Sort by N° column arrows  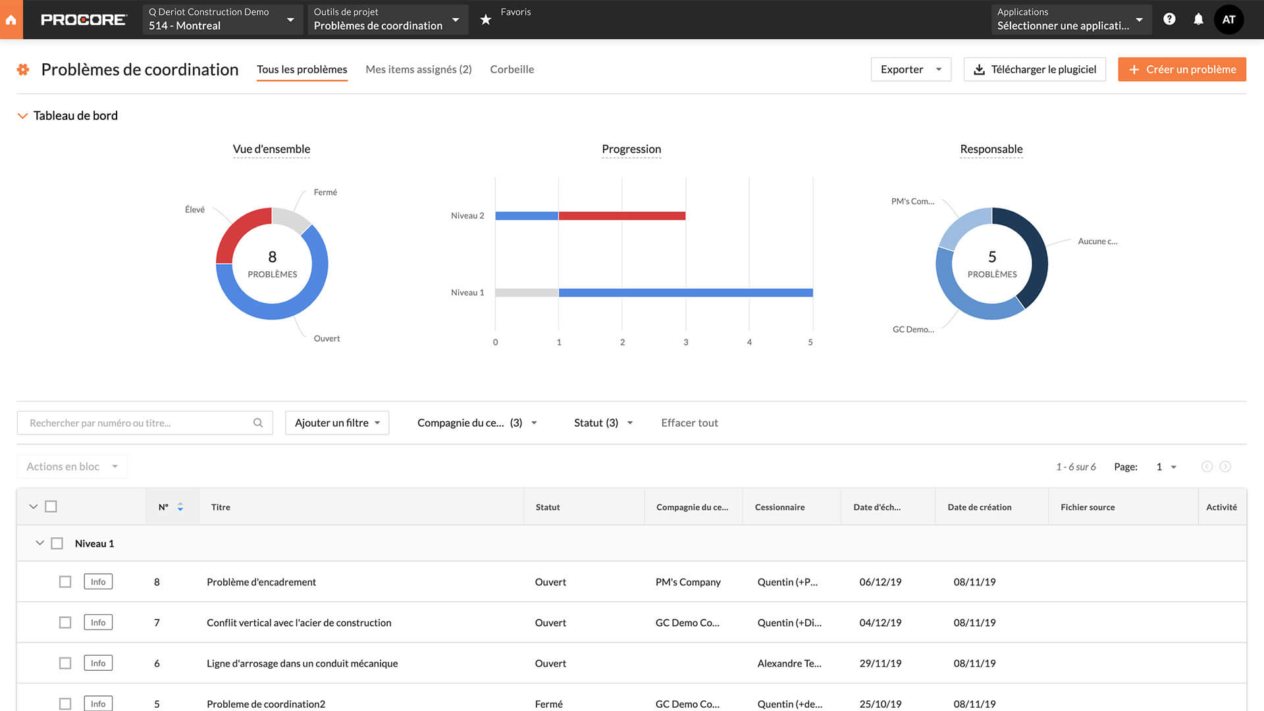[x=180, y=507]
